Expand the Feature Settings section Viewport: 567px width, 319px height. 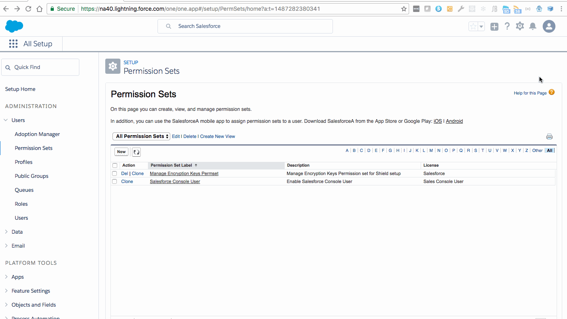click(6, 291)
